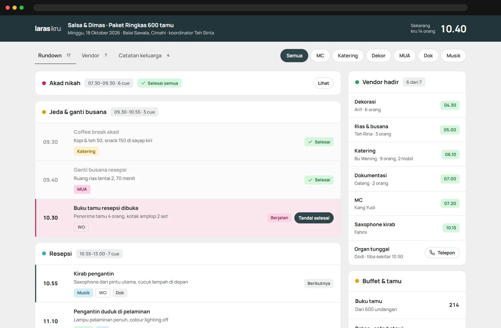Mark Buku tamu resepsi dibuka as selesai
The height and width of the screenshot is (328, 501).
[314, 218]
